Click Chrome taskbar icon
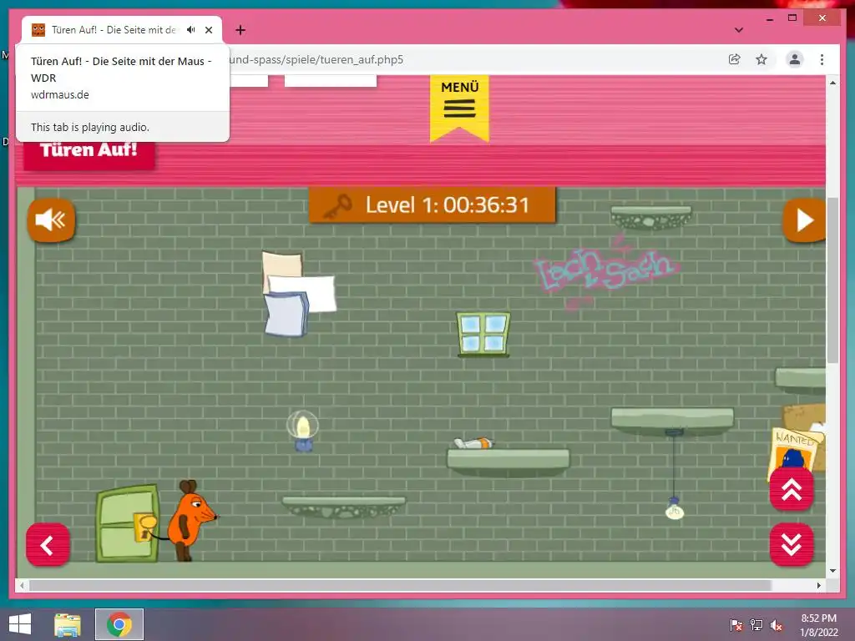Screen dimensions: 855x641 119,624
